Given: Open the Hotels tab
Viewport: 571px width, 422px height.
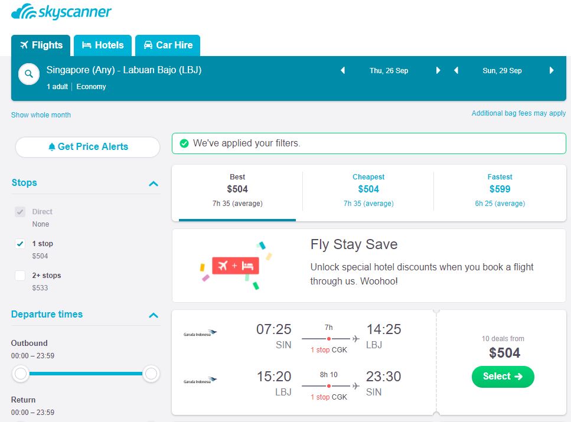Looking at the screenshot, I should pos(103,45).
